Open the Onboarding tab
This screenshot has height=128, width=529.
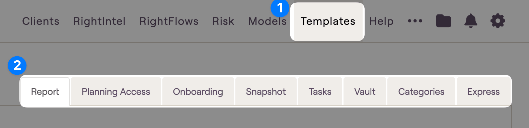point(198,91)
